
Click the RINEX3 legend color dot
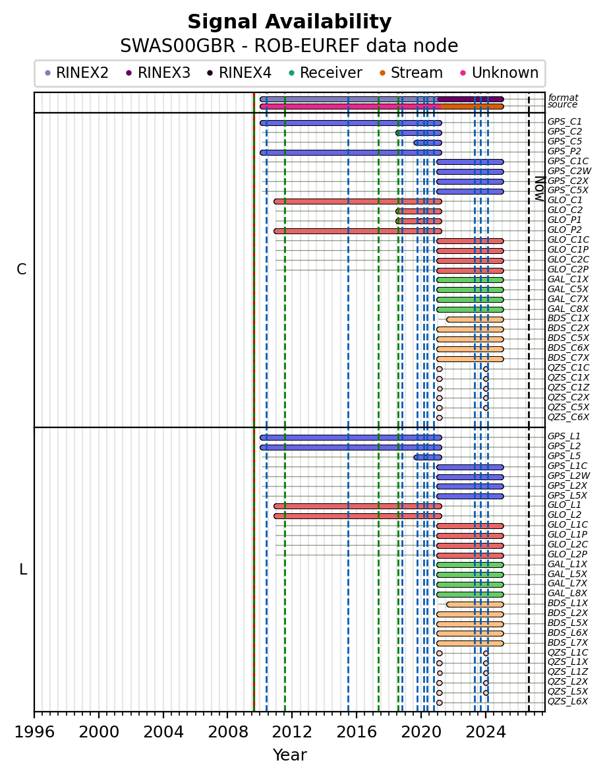(x=129, y=73)
